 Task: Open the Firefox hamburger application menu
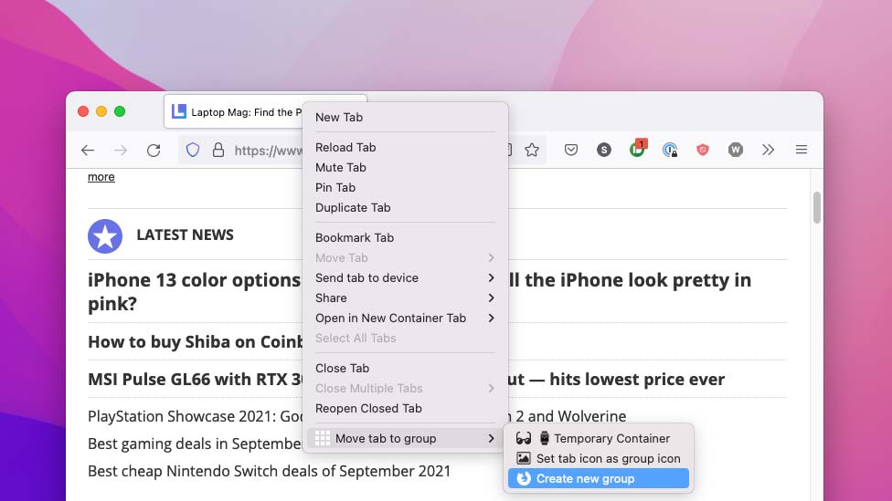pyautogui.click(x=802, y=150)
